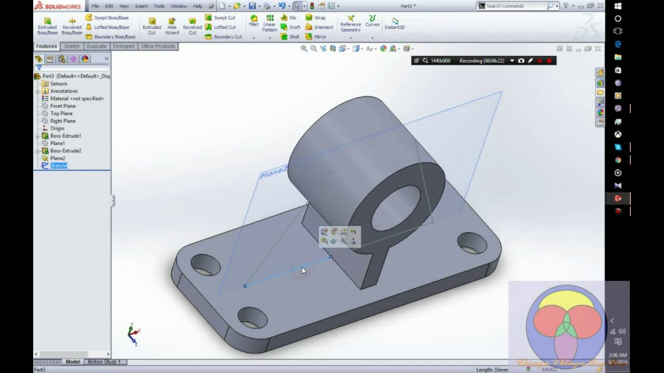Choose the Revolved Cut tool
The image size is (664, 373).
[192, 25]
